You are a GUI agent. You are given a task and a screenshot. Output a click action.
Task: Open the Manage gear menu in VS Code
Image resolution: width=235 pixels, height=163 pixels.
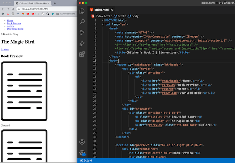[x=82, y=153]
